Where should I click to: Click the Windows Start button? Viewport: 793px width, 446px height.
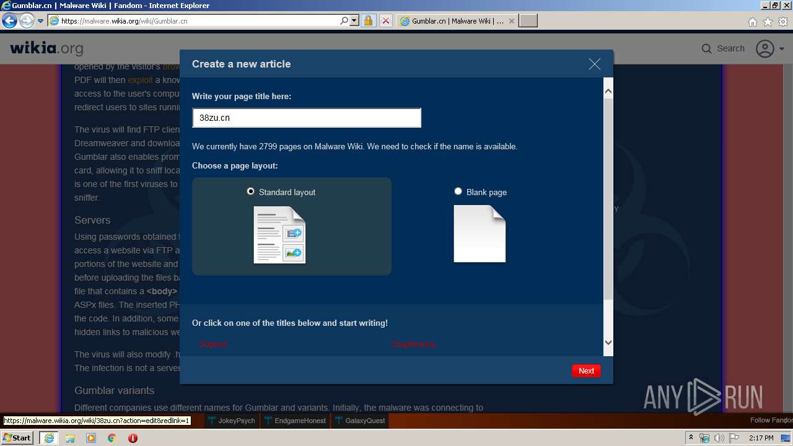[x=17, y=437]
